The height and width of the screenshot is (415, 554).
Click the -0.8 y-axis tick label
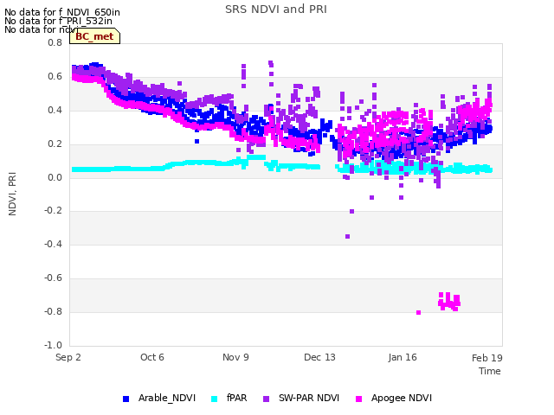click(x=53, y=311)
